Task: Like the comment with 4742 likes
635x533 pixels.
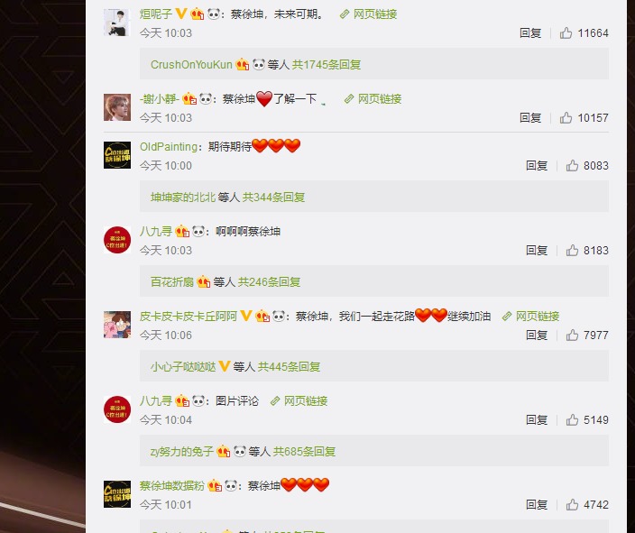Action: (x=572, y=505)
